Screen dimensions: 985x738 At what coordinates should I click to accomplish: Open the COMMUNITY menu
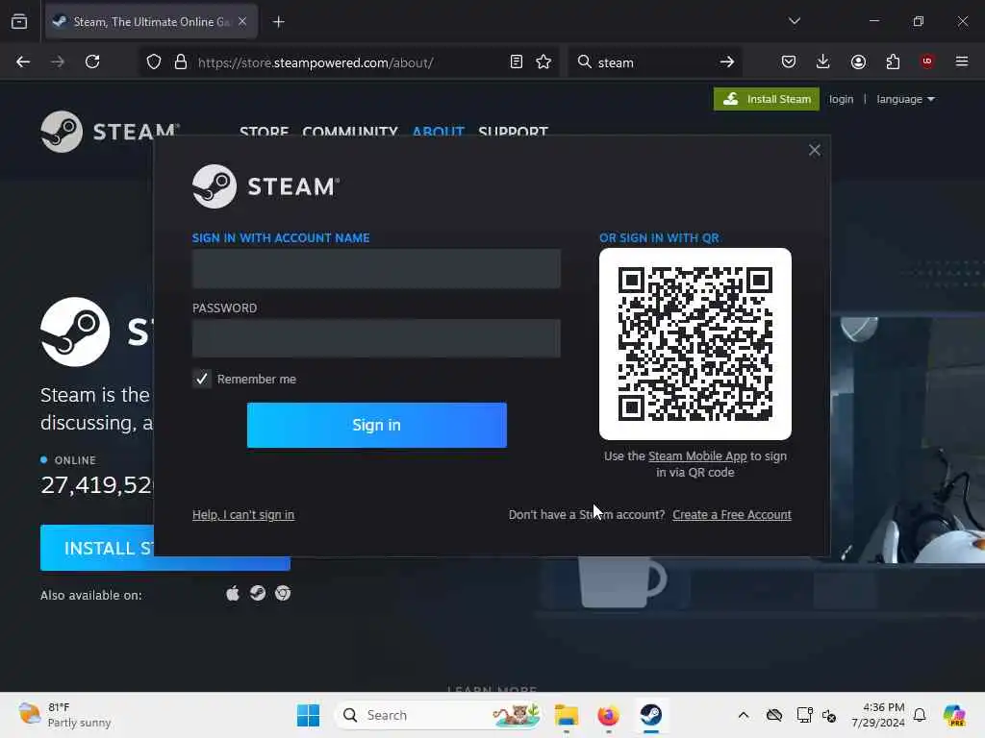pos(350,131)
